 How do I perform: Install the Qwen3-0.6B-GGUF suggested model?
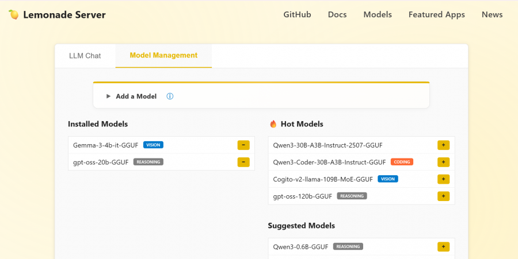443,247
